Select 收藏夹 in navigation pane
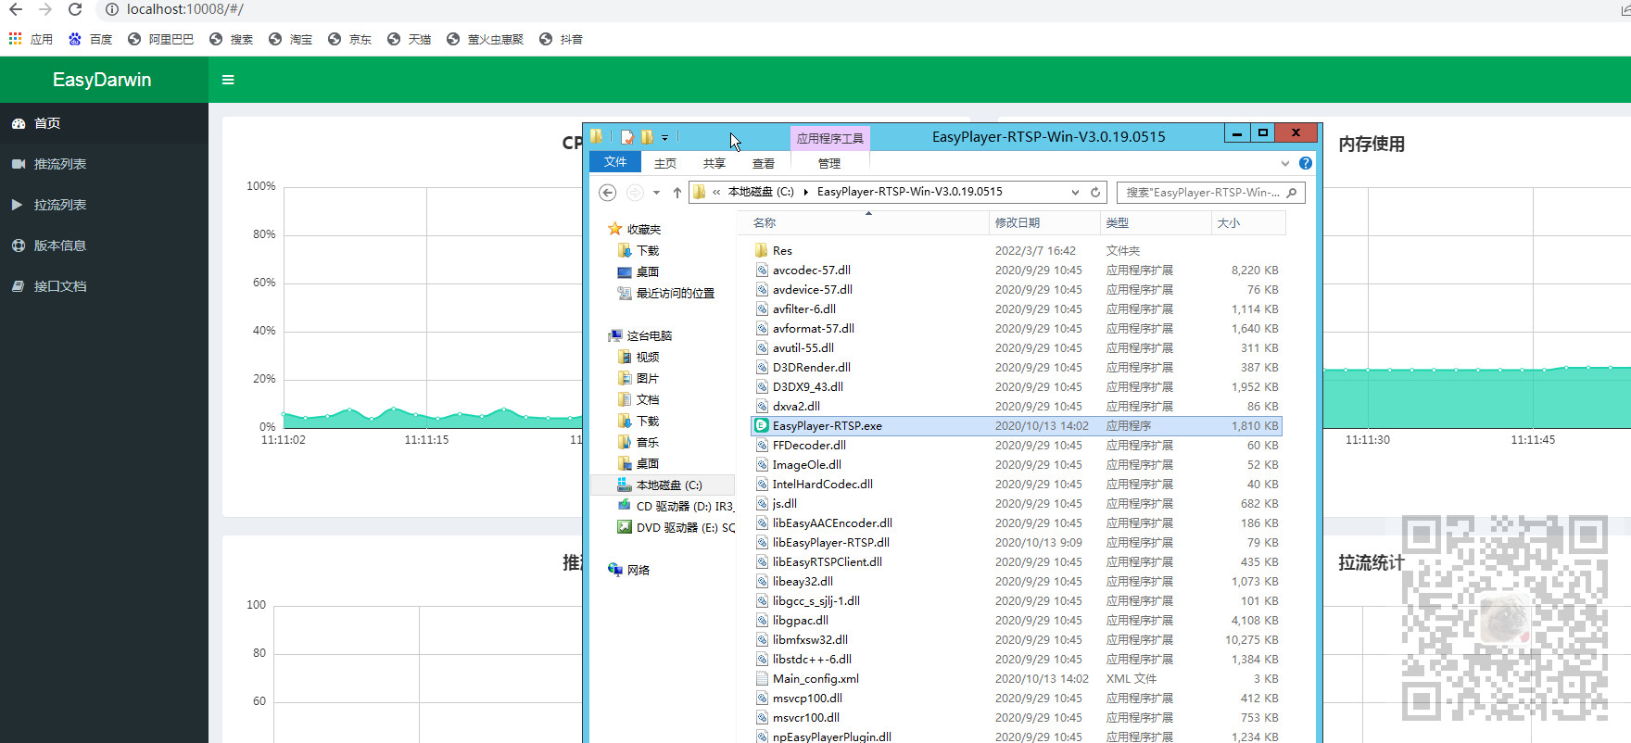Viewport: 1631px width, 743px height. click(636, 229)
